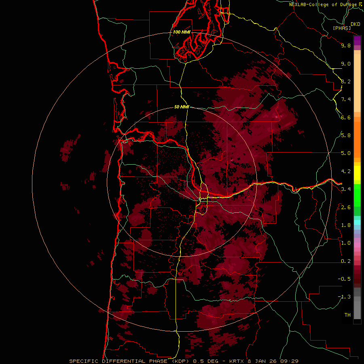Select the 7.4 value on the scale
This screenshot has width=364, height=364.
click(346, 99)
